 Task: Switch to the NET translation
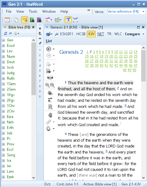(x=101, y=34)
